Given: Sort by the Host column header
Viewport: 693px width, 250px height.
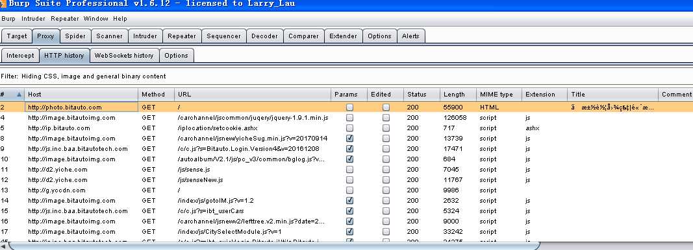Looking at the screenshot, I should pos(81,95).
